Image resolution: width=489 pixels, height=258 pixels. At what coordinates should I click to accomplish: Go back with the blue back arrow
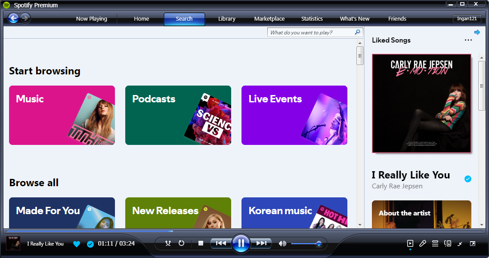coord(13,18)
